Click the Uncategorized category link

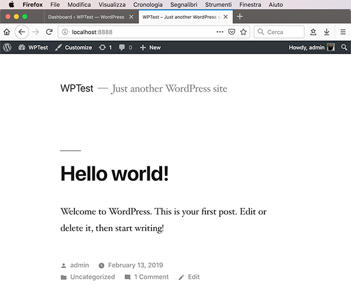point(92,277)
